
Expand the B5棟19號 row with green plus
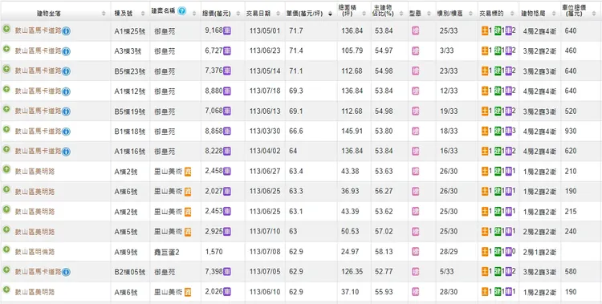point(6,109)
